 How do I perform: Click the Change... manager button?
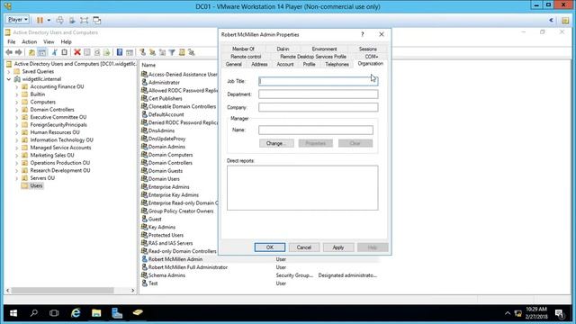(x=276, y=143)
